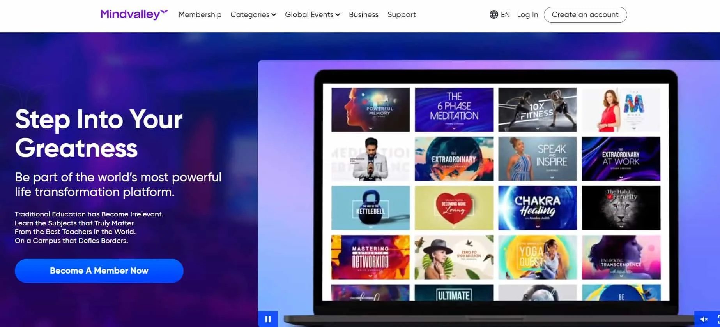
Task: Open the Support page
Action: (x=402, y=15)
